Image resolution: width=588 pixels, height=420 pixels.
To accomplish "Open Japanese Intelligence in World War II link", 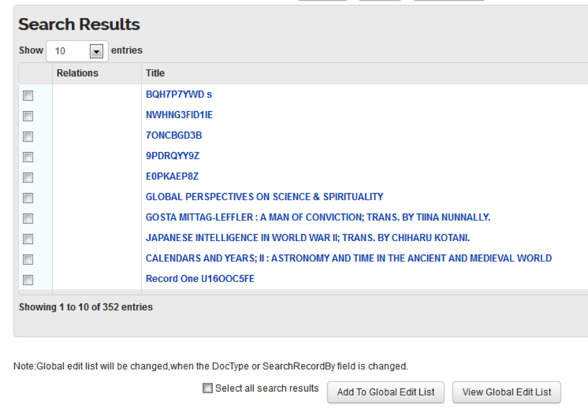I will tap(308, 237).
